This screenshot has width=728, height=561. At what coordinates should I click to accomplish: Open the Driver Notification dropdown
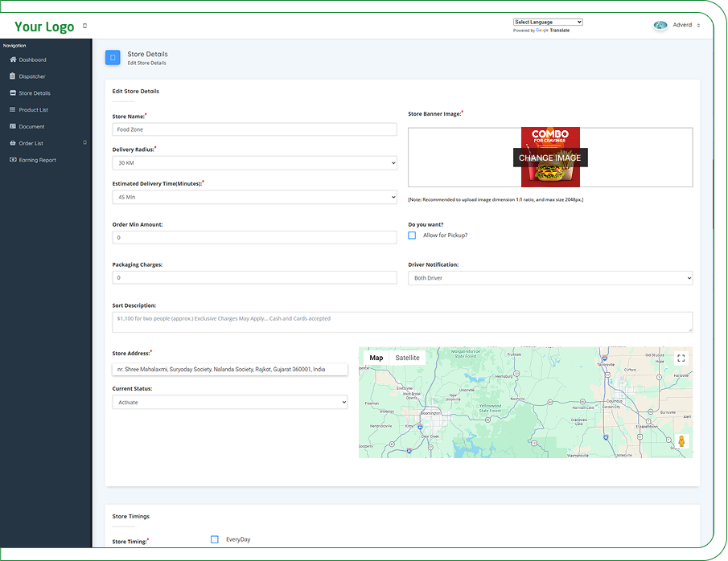click(550, 278)
